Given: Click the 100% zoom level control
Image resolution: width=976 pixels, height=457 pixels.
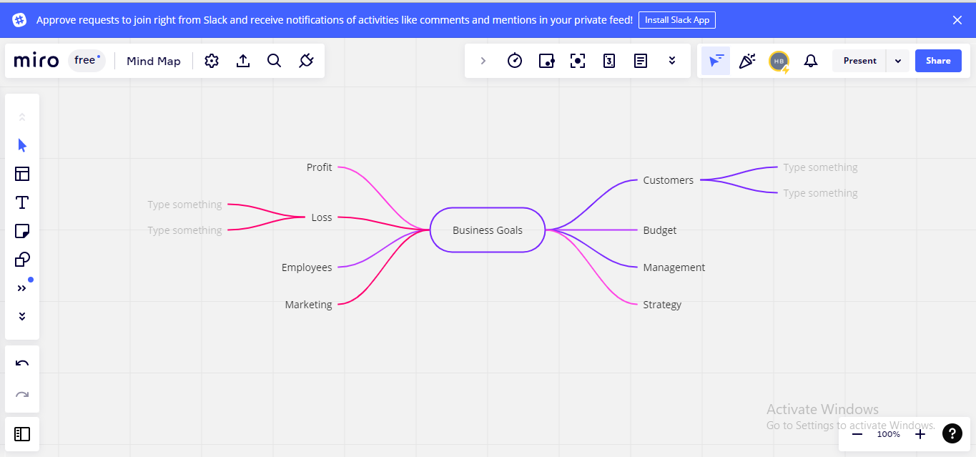Looking at the screenshot, I should (888, 434).
